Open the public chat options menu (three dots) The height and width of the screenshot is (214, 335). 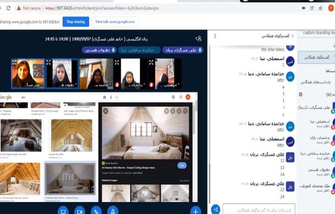tap(215, 36)
